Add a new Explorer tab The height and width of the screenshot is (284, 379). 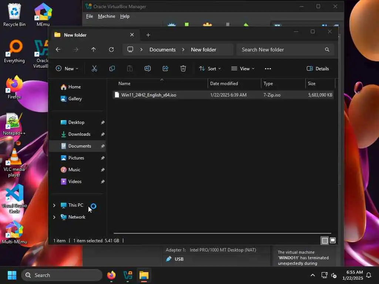click(x=148, y=35)
